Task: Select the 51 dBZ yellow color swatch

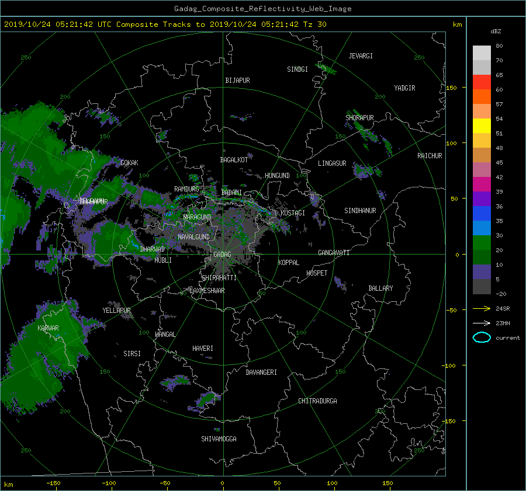Action: coord(482,126)
